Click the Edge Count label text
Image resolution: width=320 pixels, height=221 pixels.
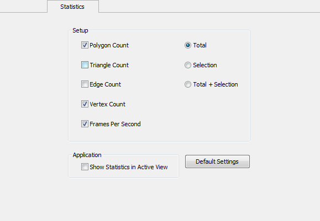click(x=106, y=84)
